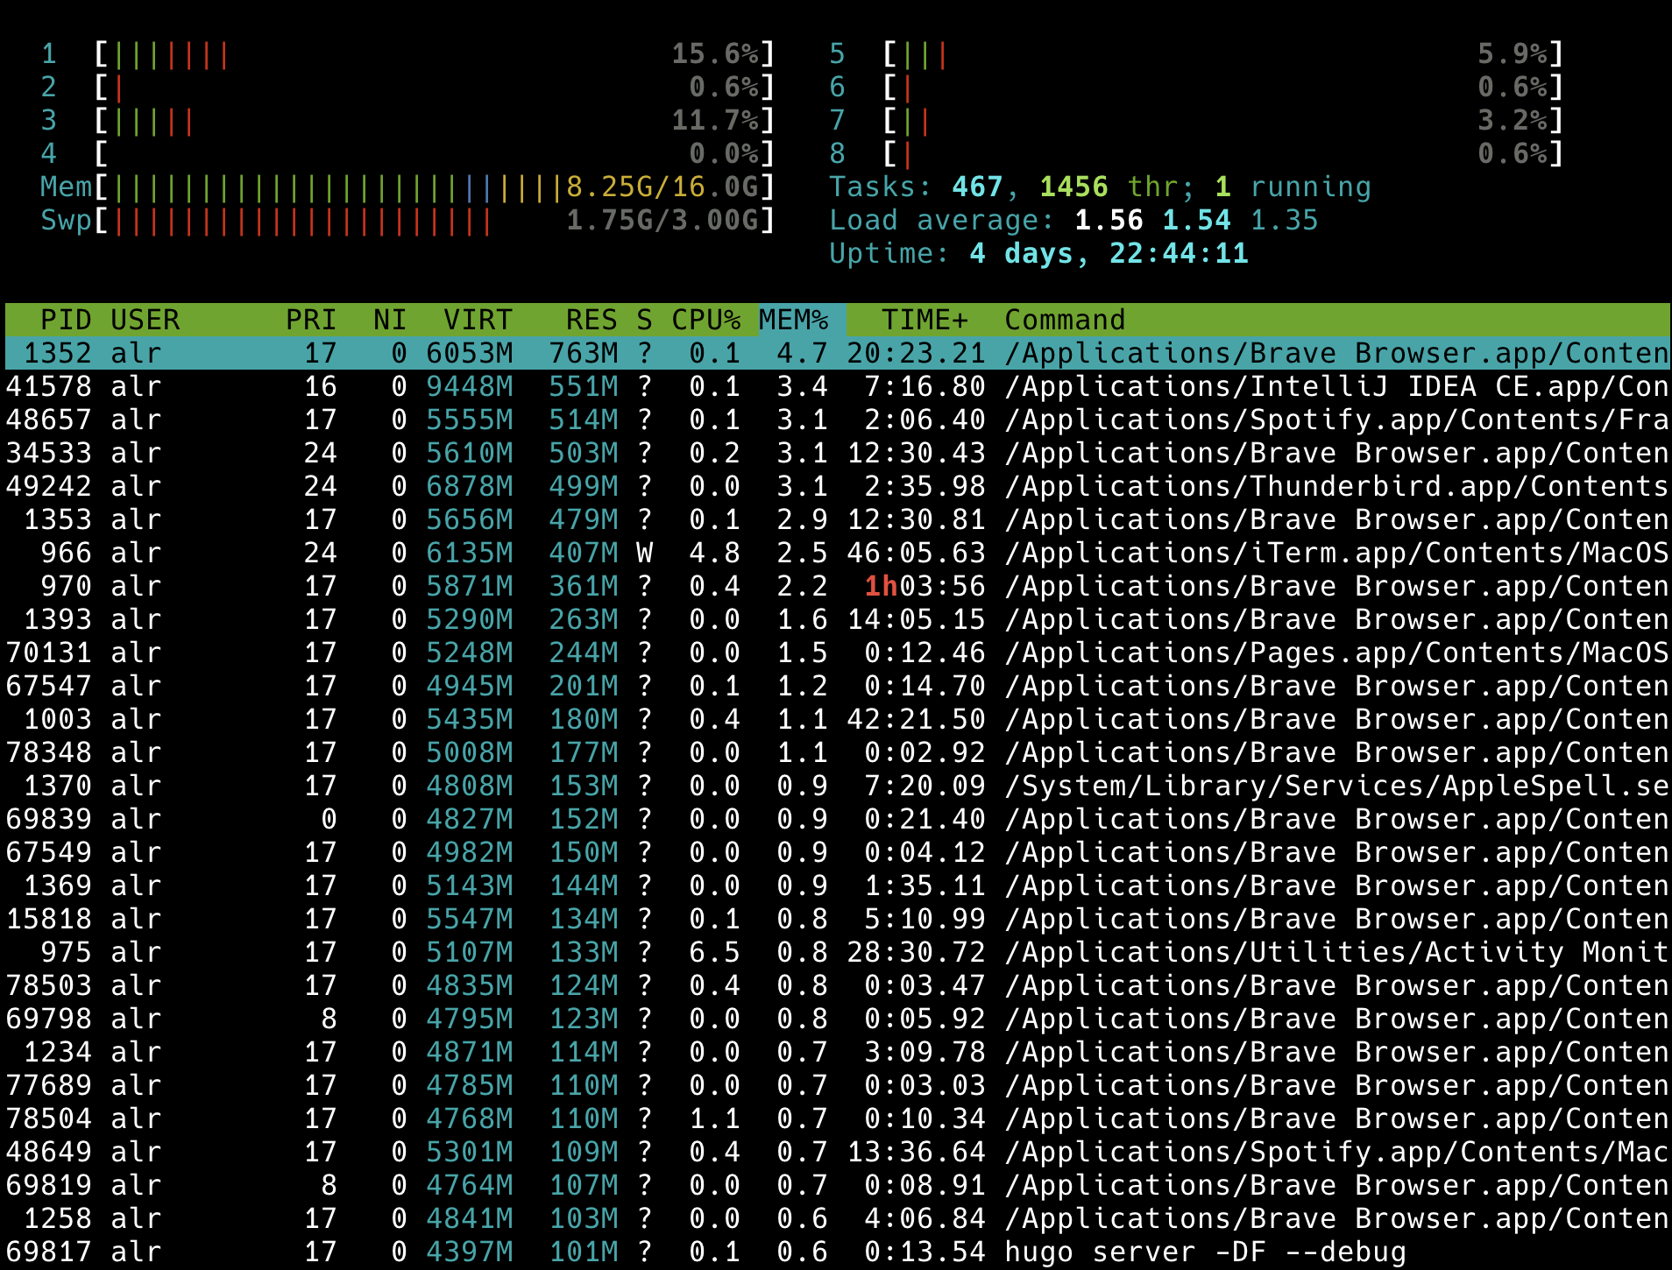1672x1270 pixels.
Task: Sort by the NI column header
Action: tap(389, 320)
